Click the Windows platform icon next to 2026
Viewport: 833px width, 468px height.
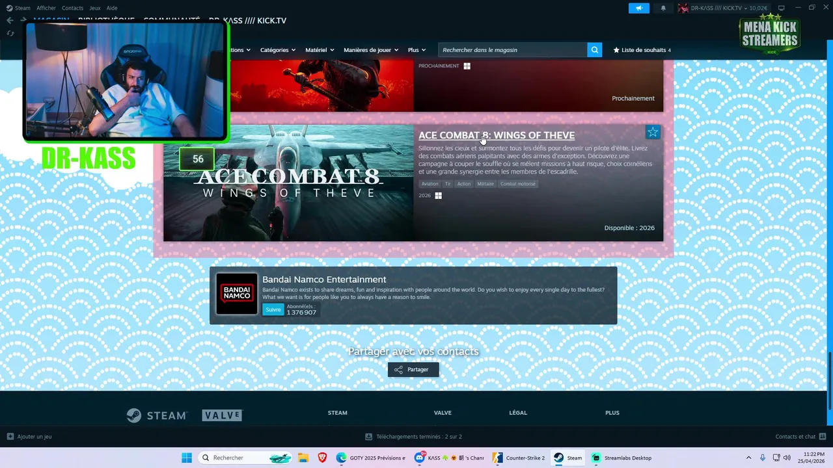click(438, 196)
